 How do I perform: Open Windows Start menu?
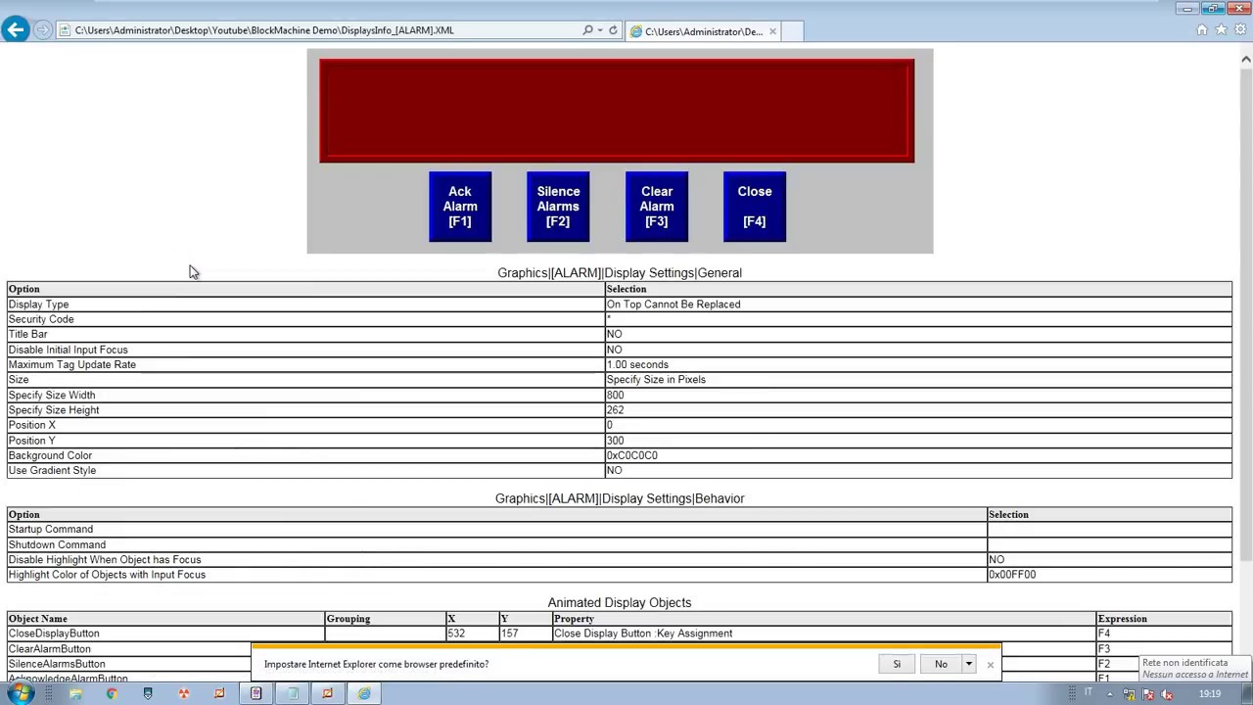[x=20, y=693]
